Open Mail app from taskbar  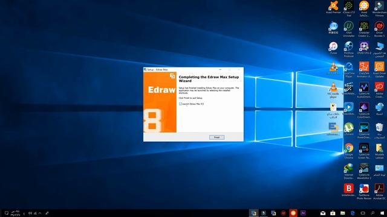tap(323, 213)
